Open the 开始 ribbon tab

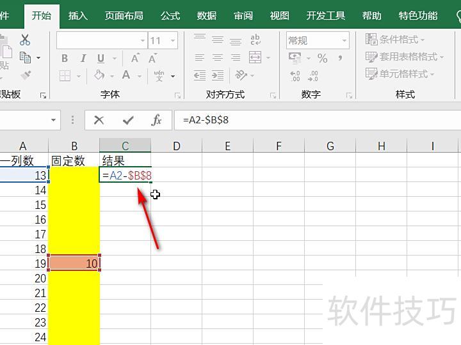click(42, 15)
